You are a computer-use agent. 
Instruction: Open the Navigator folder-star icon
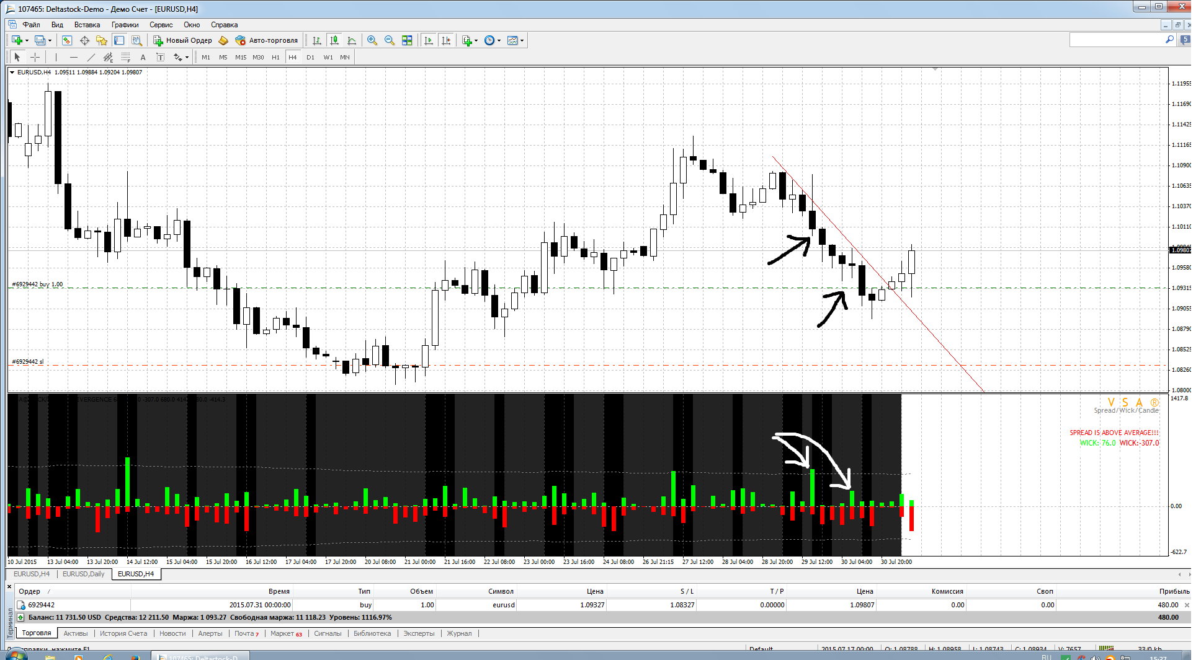click(102, 40)
